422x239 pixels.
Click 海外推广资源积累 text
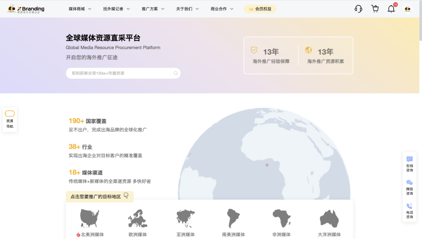click(325, 62)
